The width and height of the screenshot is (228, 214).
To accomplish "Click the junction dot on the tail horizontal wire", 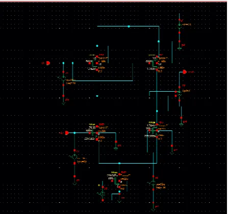I will pos(119,163).
